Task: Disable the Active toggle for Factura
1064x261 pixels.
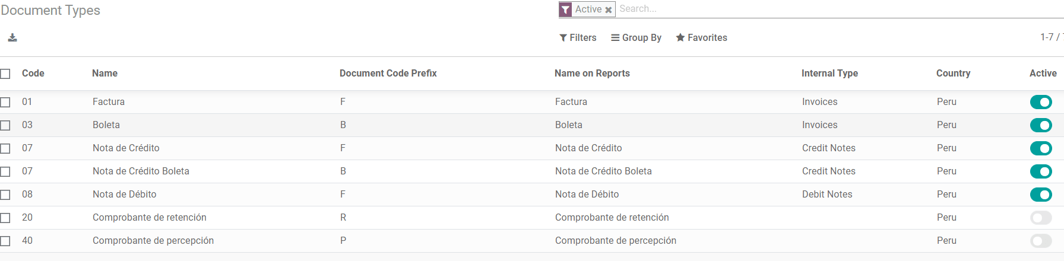Action: click(1041, 102)
